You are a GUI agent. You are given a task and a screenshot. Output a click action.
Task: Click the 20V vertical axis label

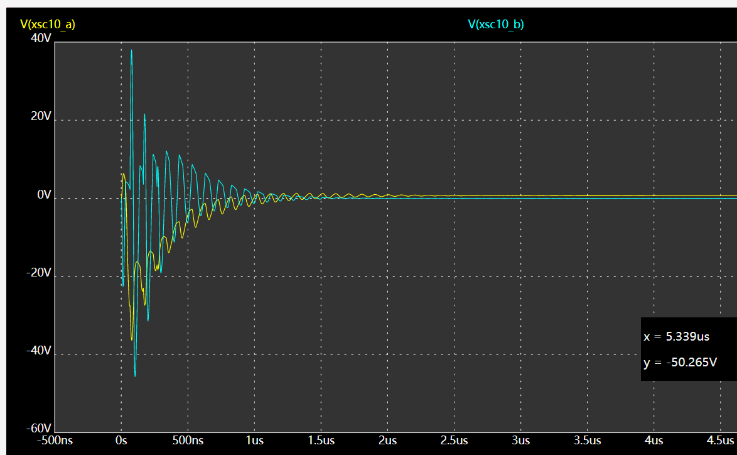tap(40, 117)
